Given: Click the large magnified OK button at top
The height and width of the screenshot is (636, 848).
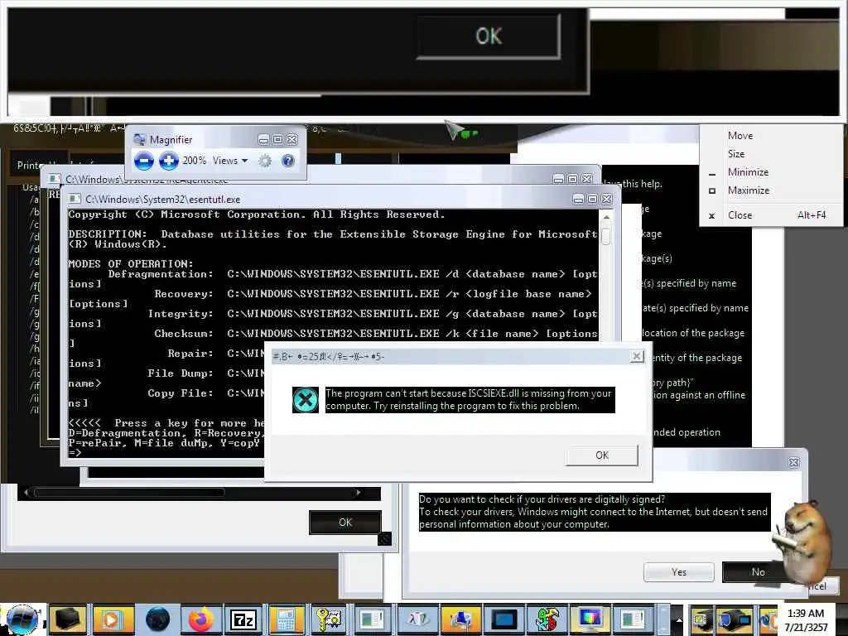Looking at the screenshot, I should [489, 36].
